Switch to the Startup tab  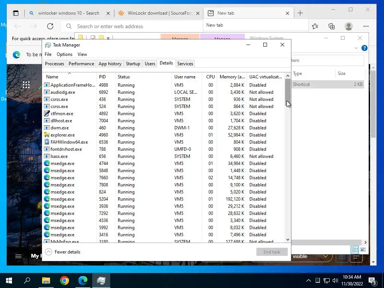pyautogui.click(x=133, y=64)
